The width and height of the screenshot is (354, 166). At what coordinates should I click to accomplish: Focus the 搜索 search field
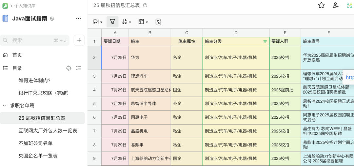tap(35, 40)
